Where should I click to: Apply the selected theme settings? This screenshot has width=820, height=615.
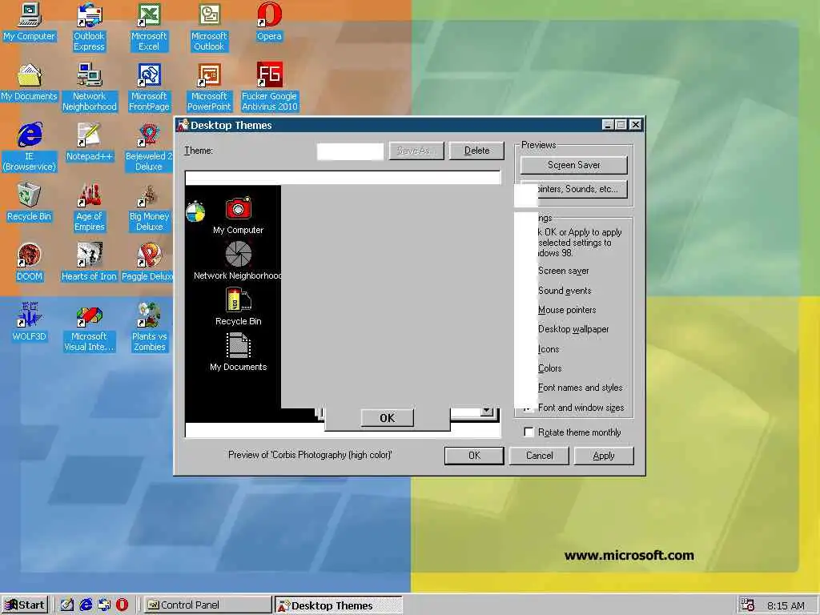click(x=604, y=456)
